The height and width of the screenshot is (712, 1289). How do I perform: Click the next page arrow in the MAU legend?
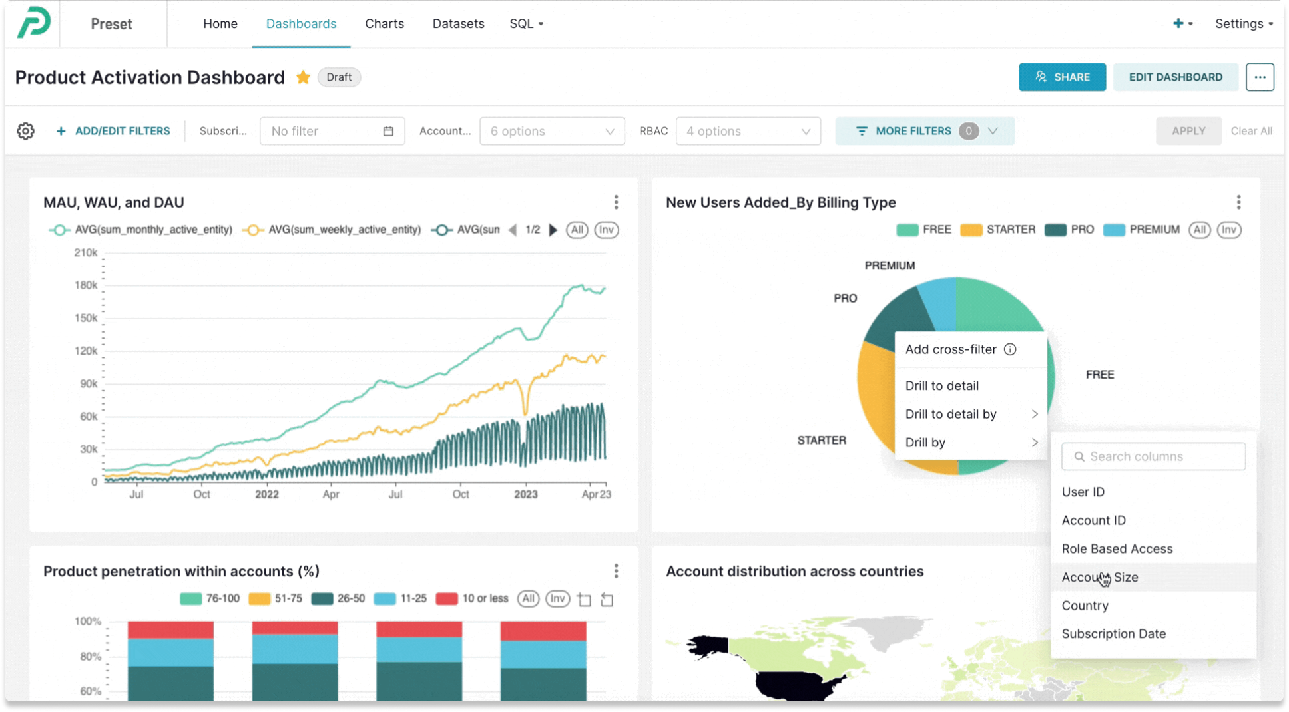click(553, 230)
